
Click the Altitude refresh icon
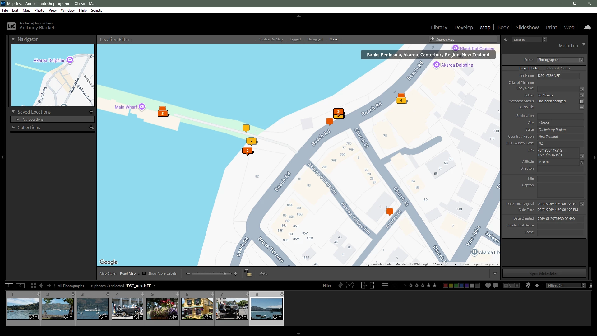pos(581,162)
